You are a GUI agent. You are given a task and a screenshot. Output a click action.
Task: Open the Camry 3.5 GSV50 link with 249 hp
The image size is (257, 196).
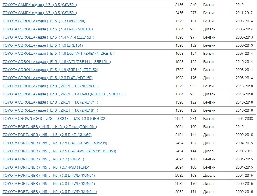[40, 5]
